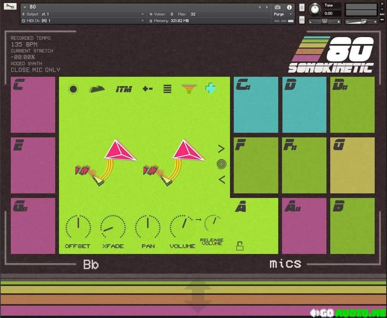The width and height of the screenshot is (387, 318).
Task: Toggle the AUX button
Action: coord(382,14)
